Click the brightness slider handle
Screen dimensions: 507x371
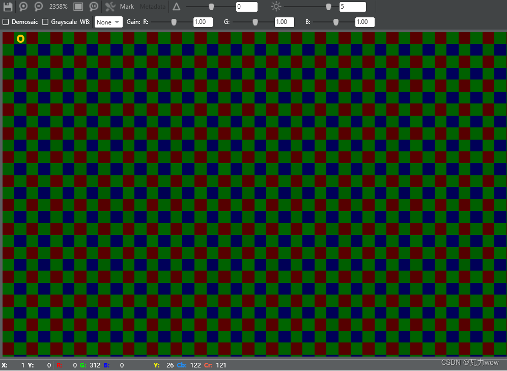click(x=328, y=7)
